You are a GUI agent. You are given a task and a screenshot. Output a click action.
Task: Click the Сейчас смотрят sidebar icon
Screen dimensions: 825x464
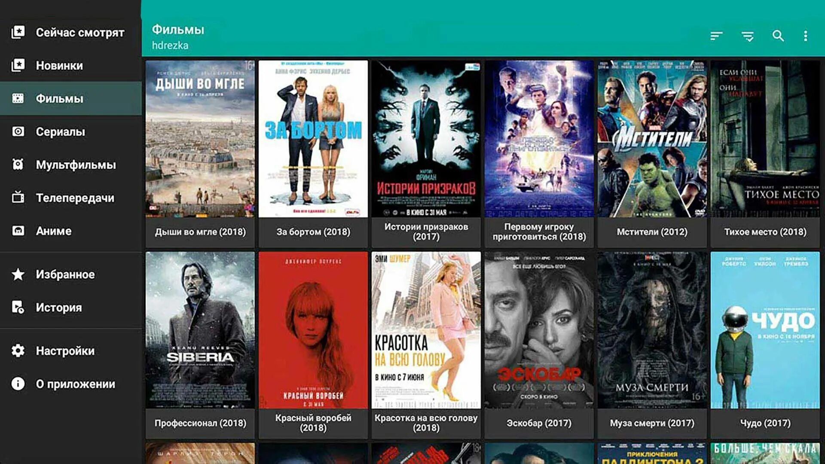click(18, 32)
